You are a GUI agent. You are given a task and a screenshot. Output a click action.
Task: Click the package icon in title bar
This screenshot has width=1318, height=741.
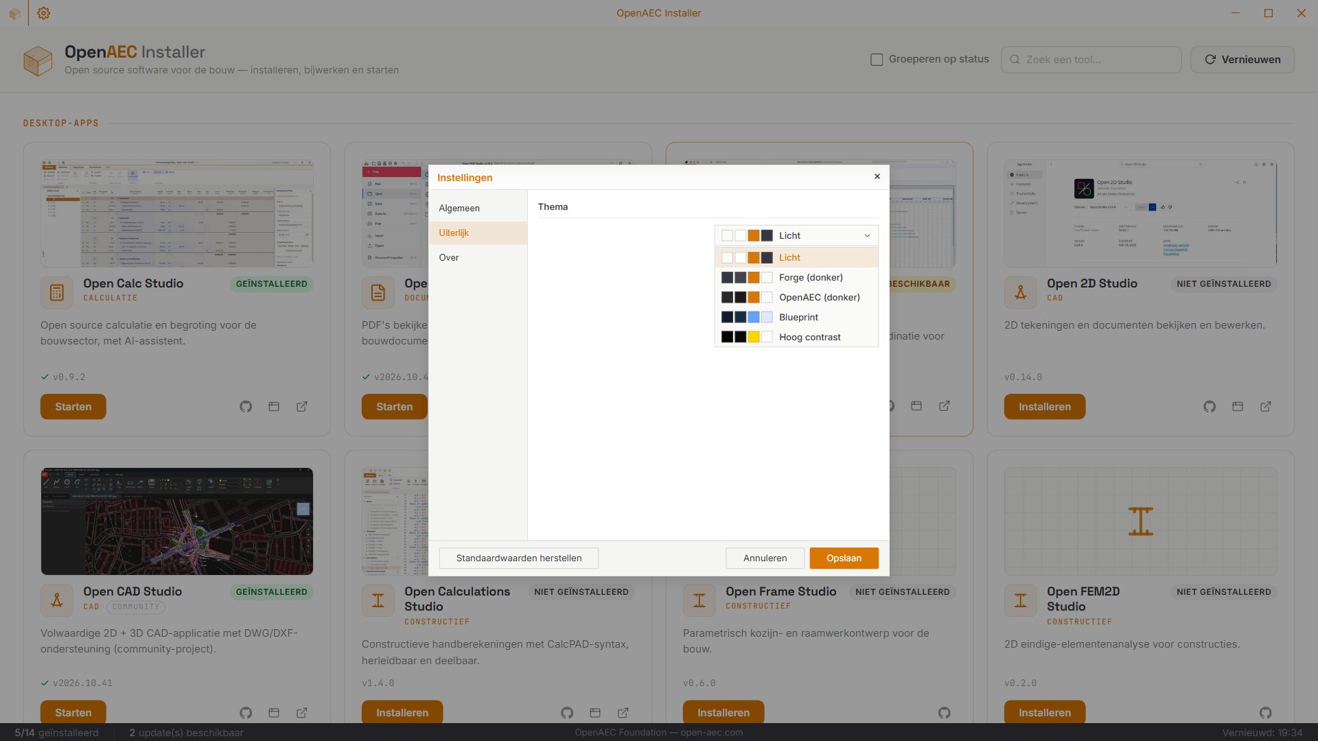click(x=14, y=13)
